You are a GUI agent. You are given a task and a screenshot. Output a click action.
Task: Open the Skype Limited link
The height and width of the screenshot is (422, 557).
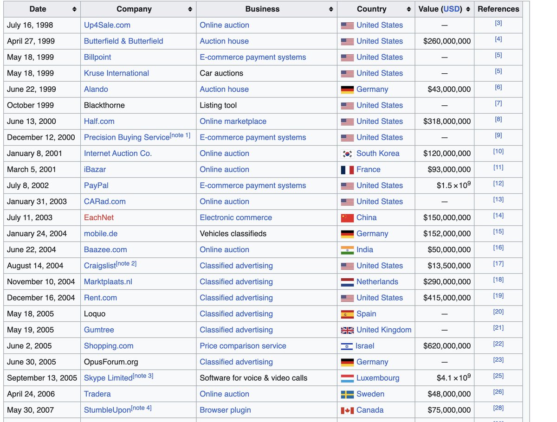click(108, 378)
